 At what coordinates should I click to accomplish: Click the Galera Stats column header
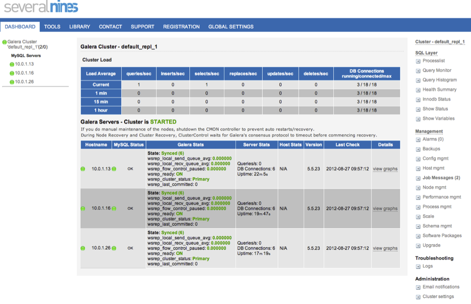point(190,145)
